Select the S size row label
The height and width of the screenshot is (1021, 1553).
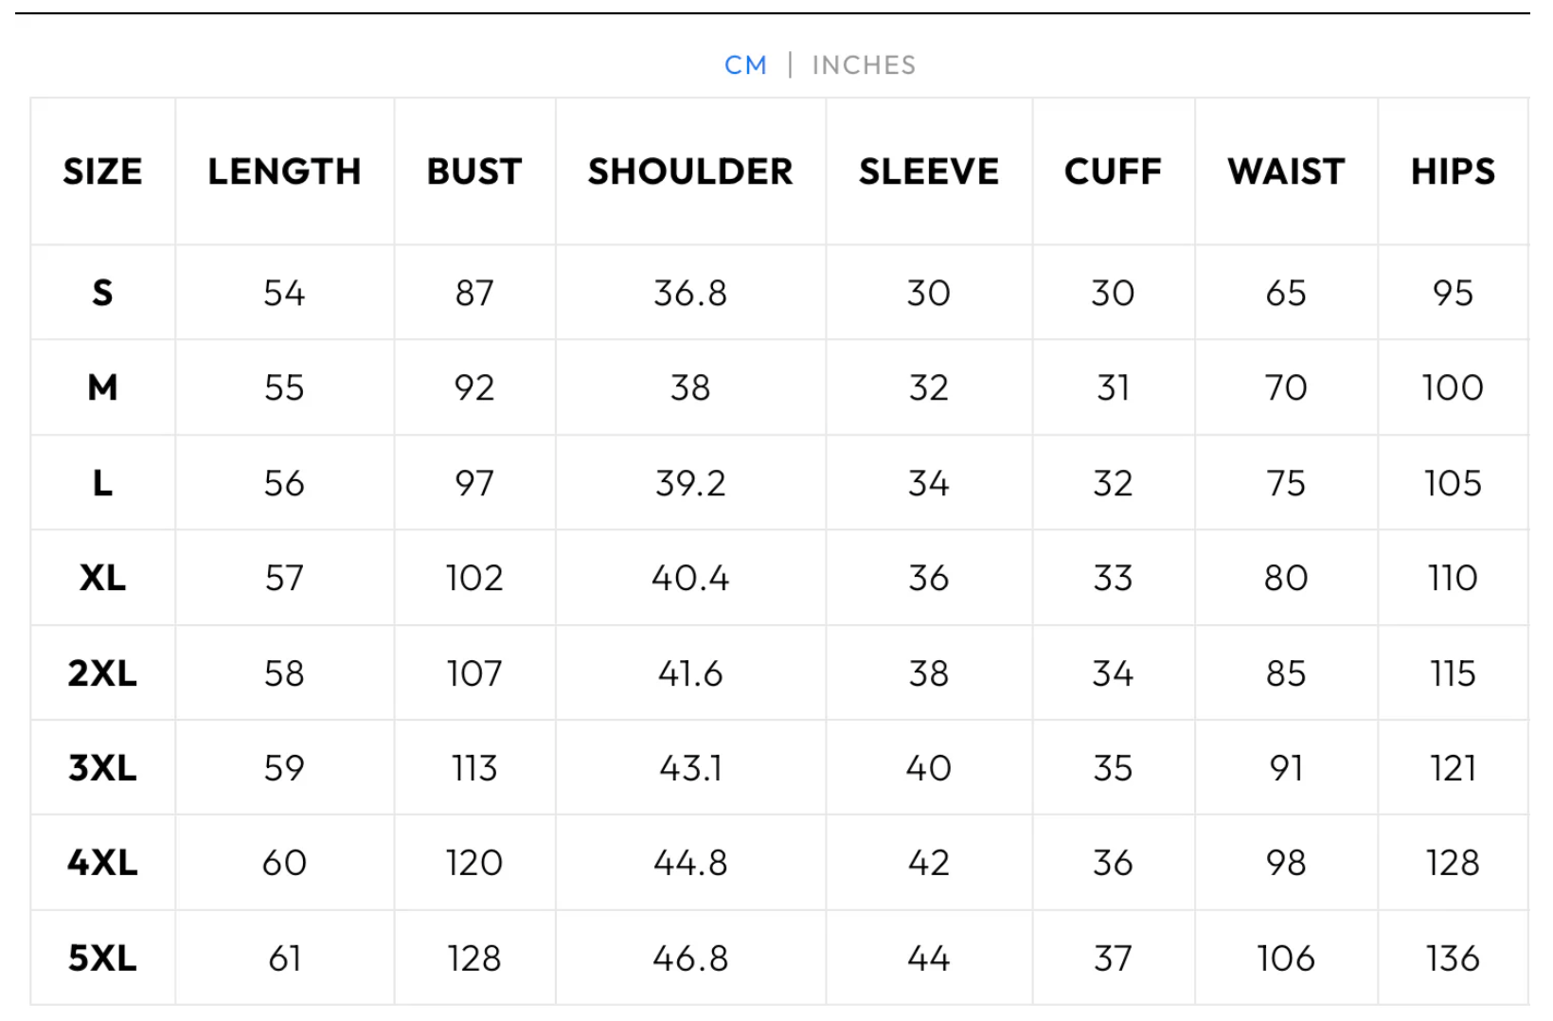click(x=102, y=293)
